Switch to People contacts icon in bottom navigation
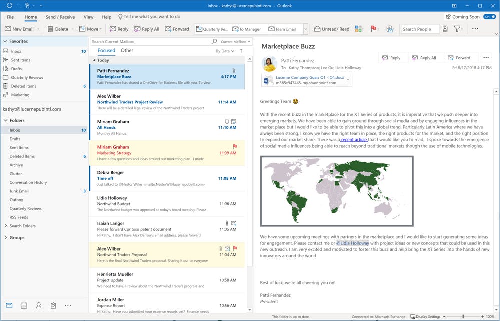Screen dimensions: 500x321 click(x=38, y=305)
